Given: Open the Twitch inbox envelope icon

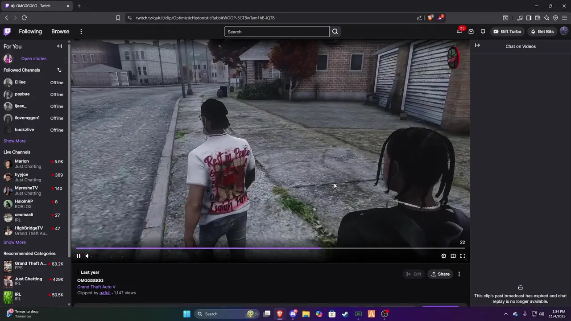Looking at the screenshot, I should tap(471, 32).
